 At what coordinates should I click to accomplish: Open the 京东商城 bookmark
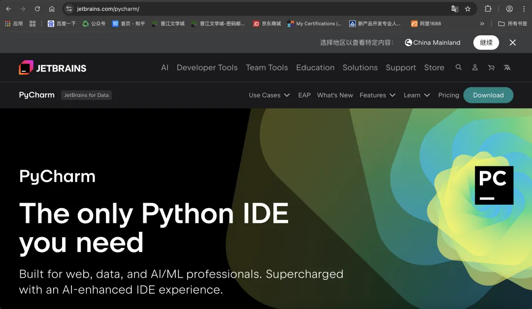tap(267, 24)
